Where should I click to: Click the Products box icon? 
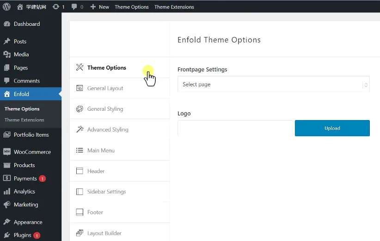(x=7, y=165)
